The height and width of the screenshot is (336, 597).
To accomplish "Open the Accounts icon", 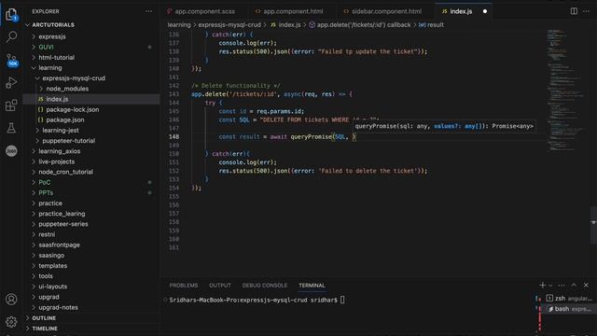I will pyautogui.click(x=11, y=300).
